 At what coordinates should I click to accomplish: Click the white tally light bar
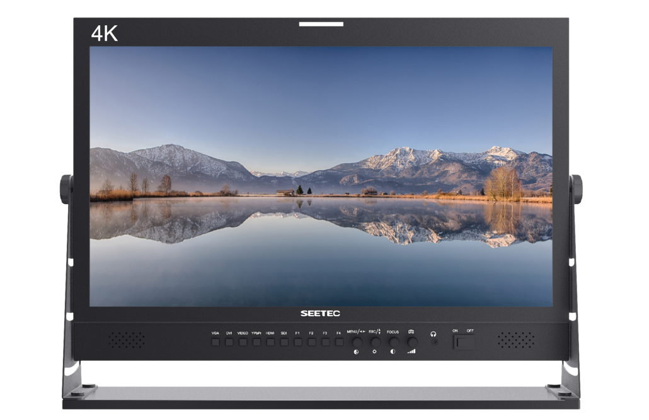pyautogui.click(x=321, y=24)
